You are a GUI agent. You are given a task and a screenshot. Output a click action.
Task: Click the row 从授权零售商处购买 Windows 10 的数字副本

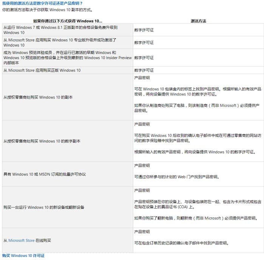[68, 141]
